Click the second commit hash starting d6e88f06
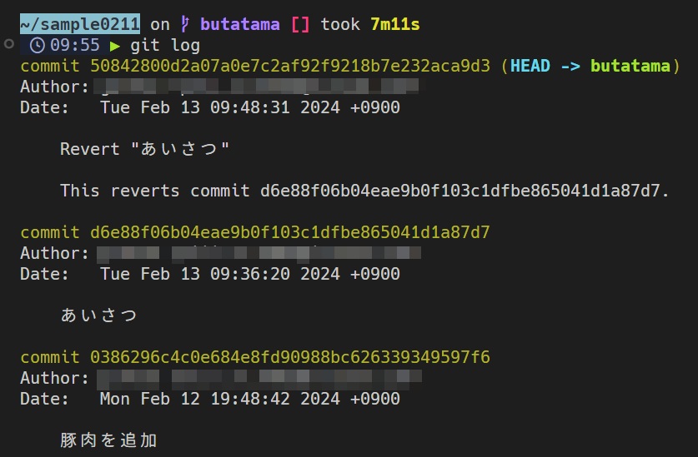The height and width of the screenshot is (457, 698). 290,232
